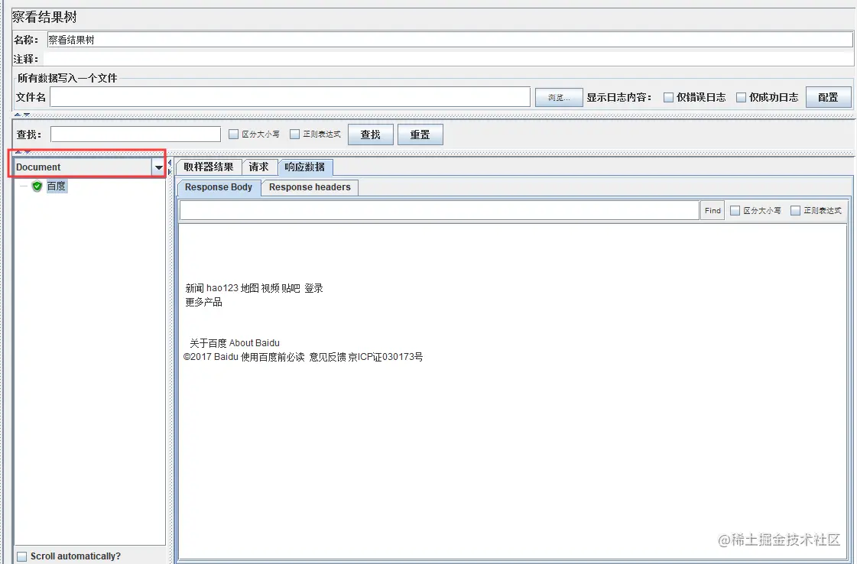857x564 pixels.
Task: Click the green success shield beside 百度
Action: pyautogui.click(x=36, y=185)
